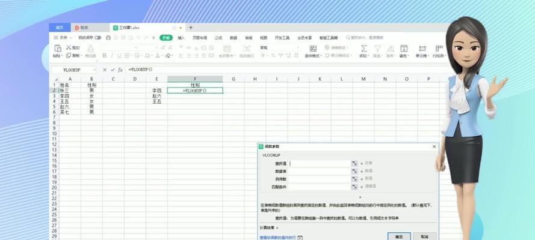535x240 pixels.
Task: Click the Filter (筛选) funnel icon
Action: 377,48
